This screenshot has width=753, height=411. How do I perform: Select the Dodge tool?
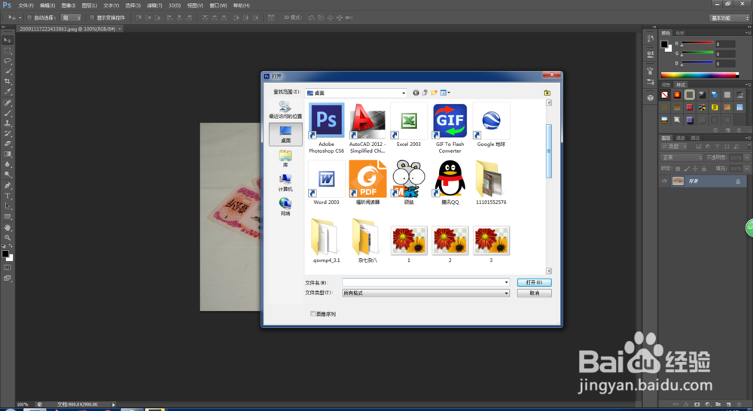click(x=8, y=175)
